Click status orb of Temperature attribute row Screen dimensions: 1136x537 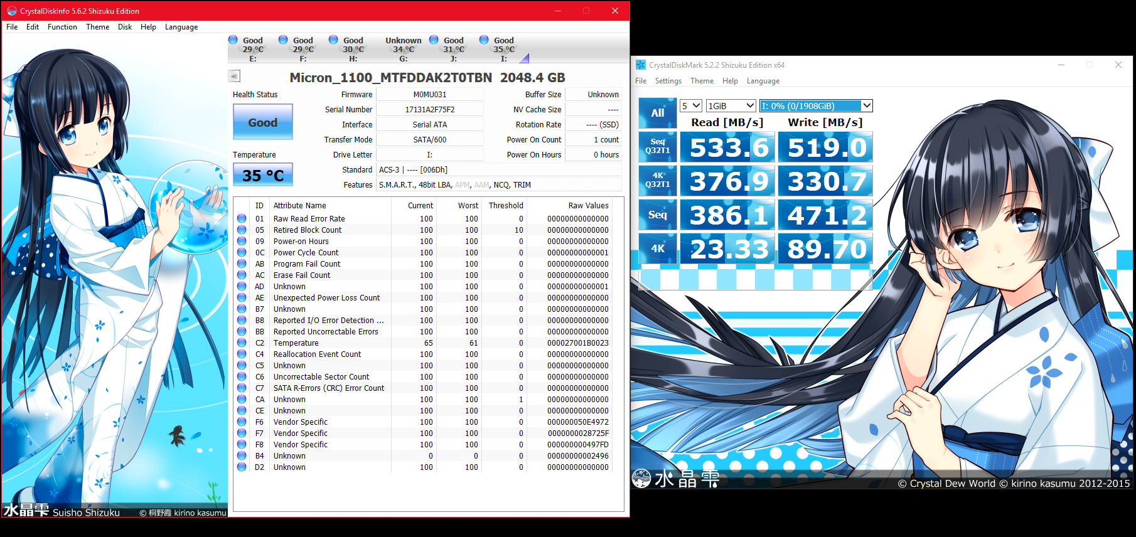point(242,343)
